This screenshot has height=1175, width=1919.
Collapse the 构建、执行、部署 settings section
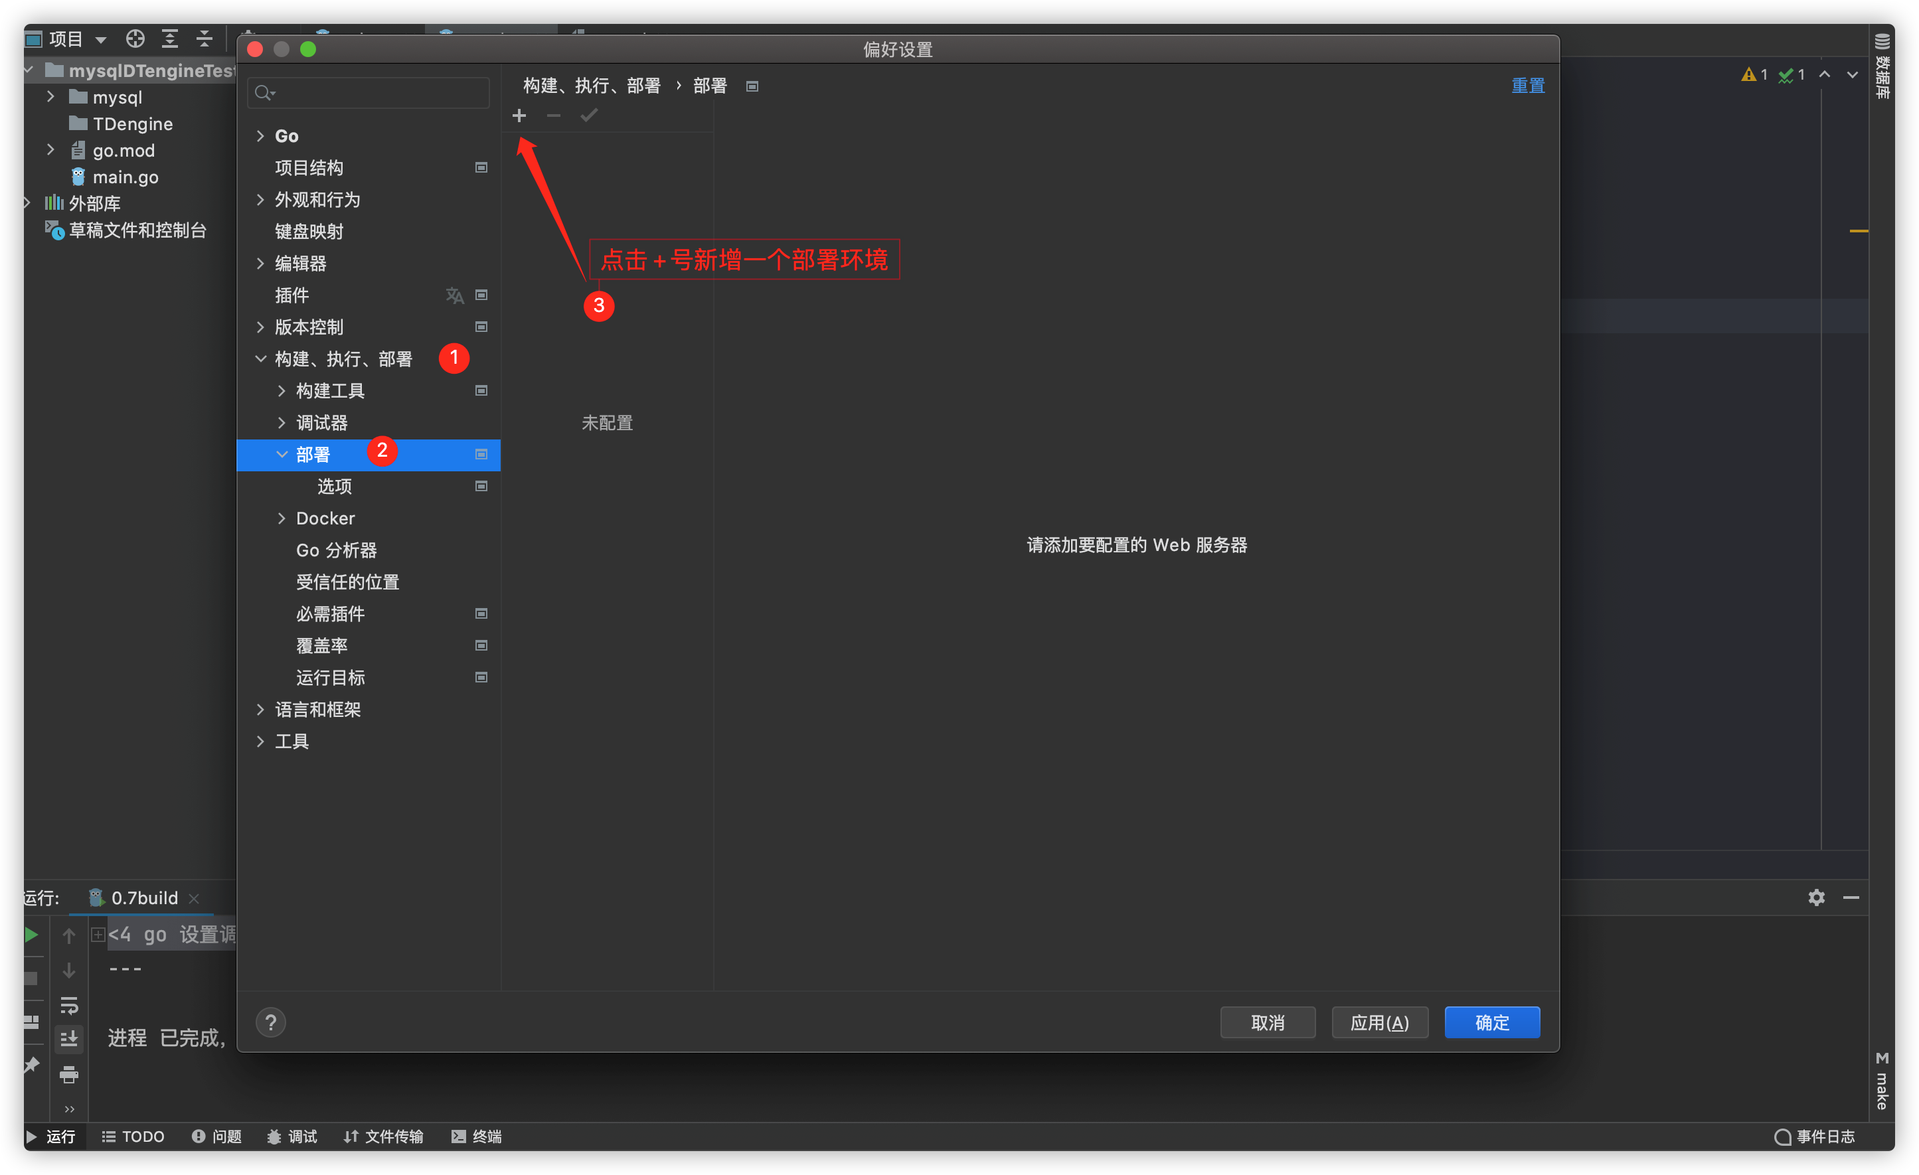(260, 359)
